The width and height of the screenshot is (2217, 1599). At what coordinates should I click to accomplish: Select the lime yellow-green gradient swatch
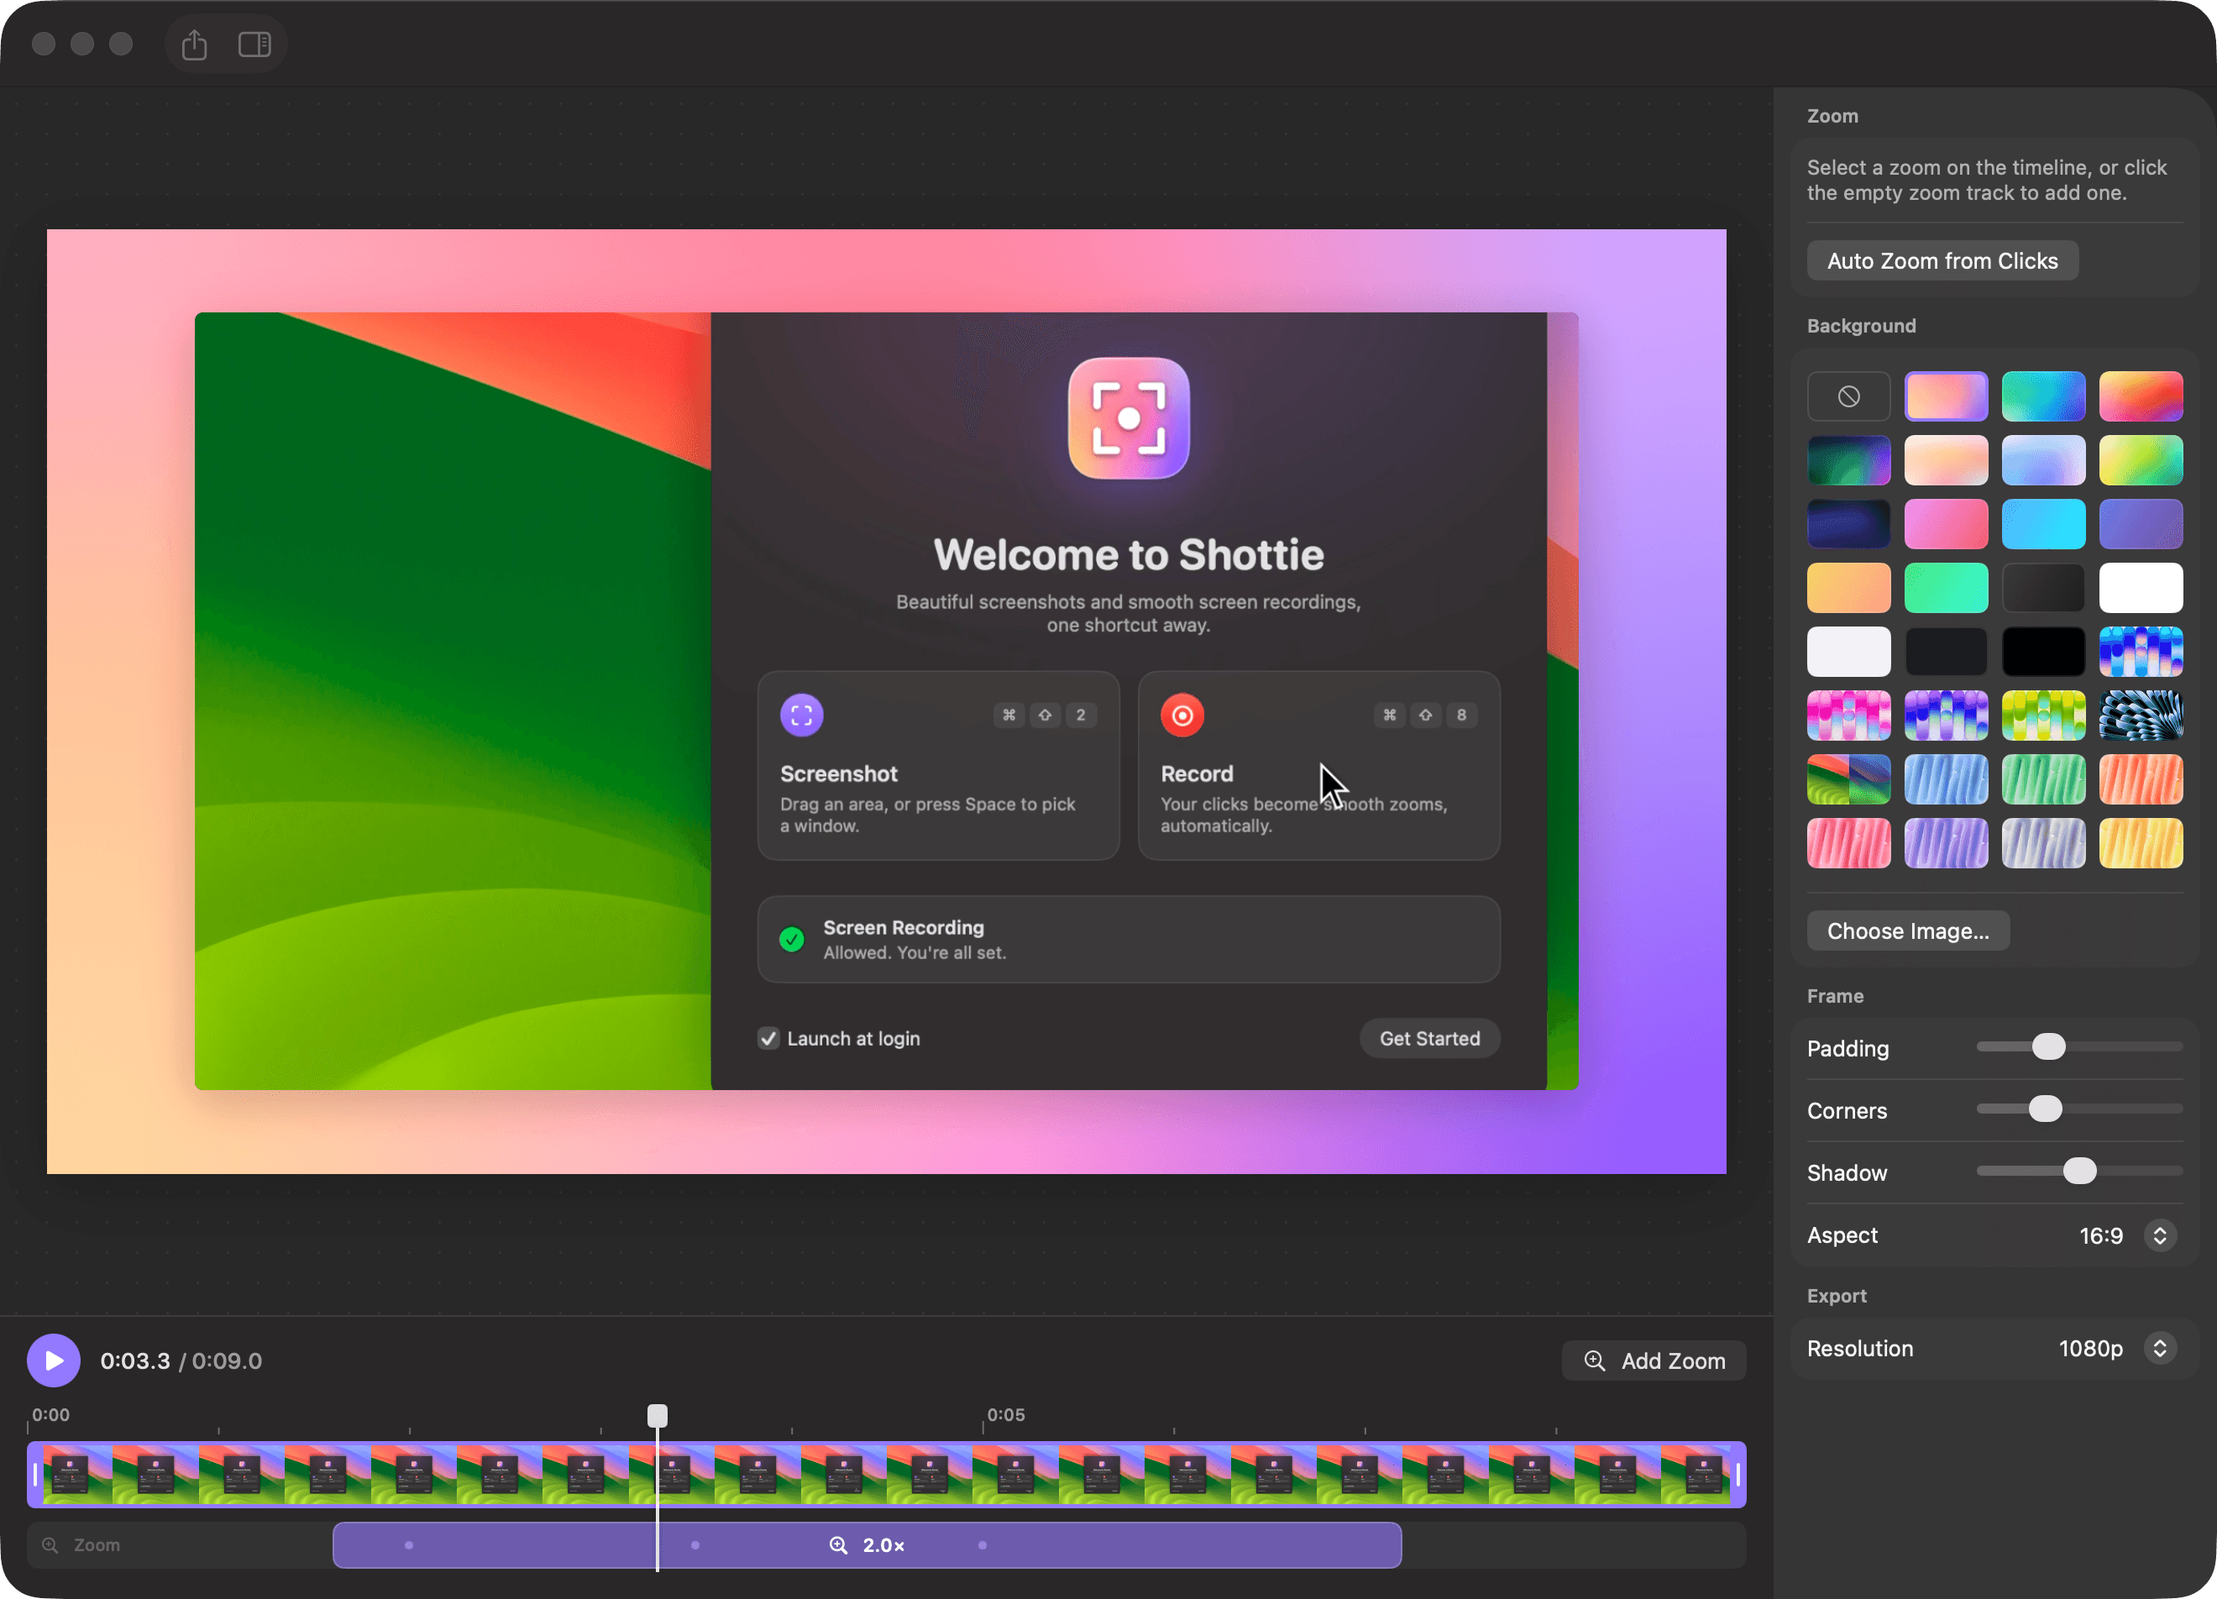(2141, 460)
